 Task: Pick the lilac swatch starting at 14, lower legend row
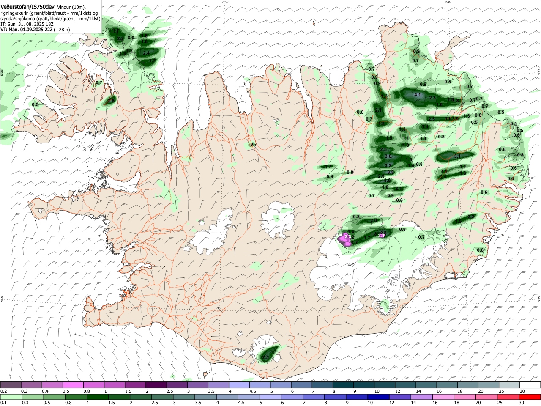(422, 397)
